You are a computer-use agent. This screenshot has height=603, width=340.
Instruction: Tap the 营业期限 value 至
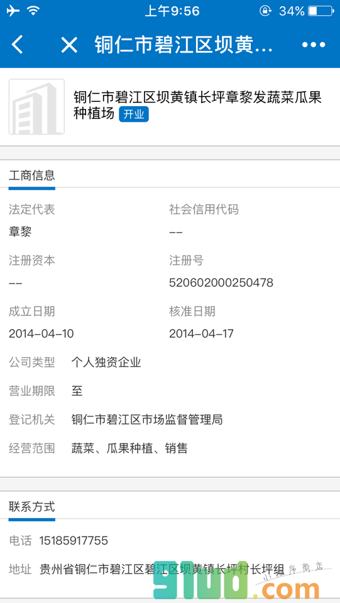(77, 391)
